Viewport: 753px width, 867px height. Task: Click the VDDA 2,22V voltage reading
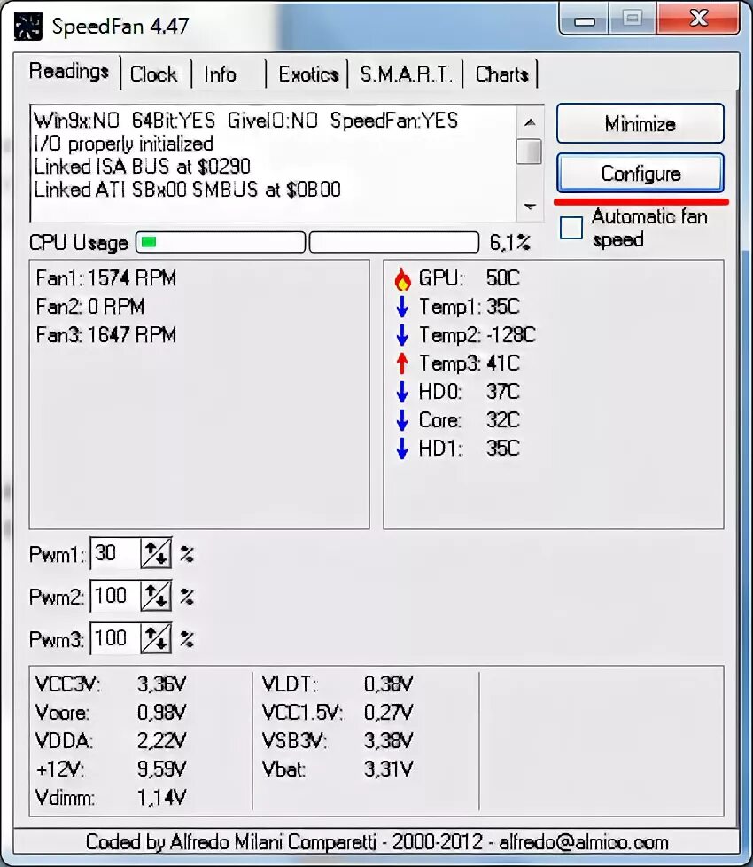coord(111,740)
